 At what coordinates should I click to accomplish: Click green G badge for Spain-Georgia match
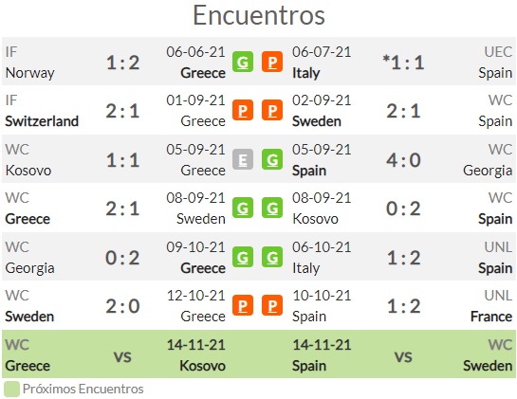click(x=272, y=159)
